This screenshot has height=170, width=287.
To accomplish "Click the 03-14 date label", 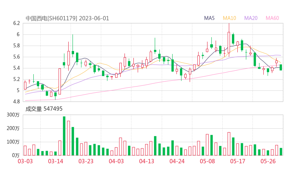I will point(55,161).
